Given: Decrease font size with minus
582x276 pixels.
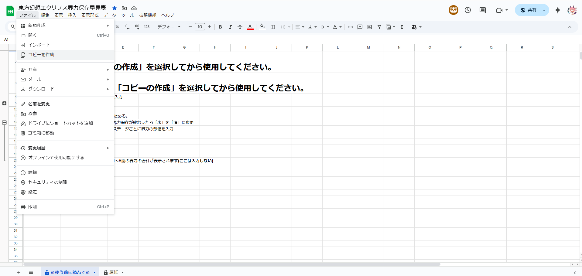Looking at the screenshot, I should point(190,27).
